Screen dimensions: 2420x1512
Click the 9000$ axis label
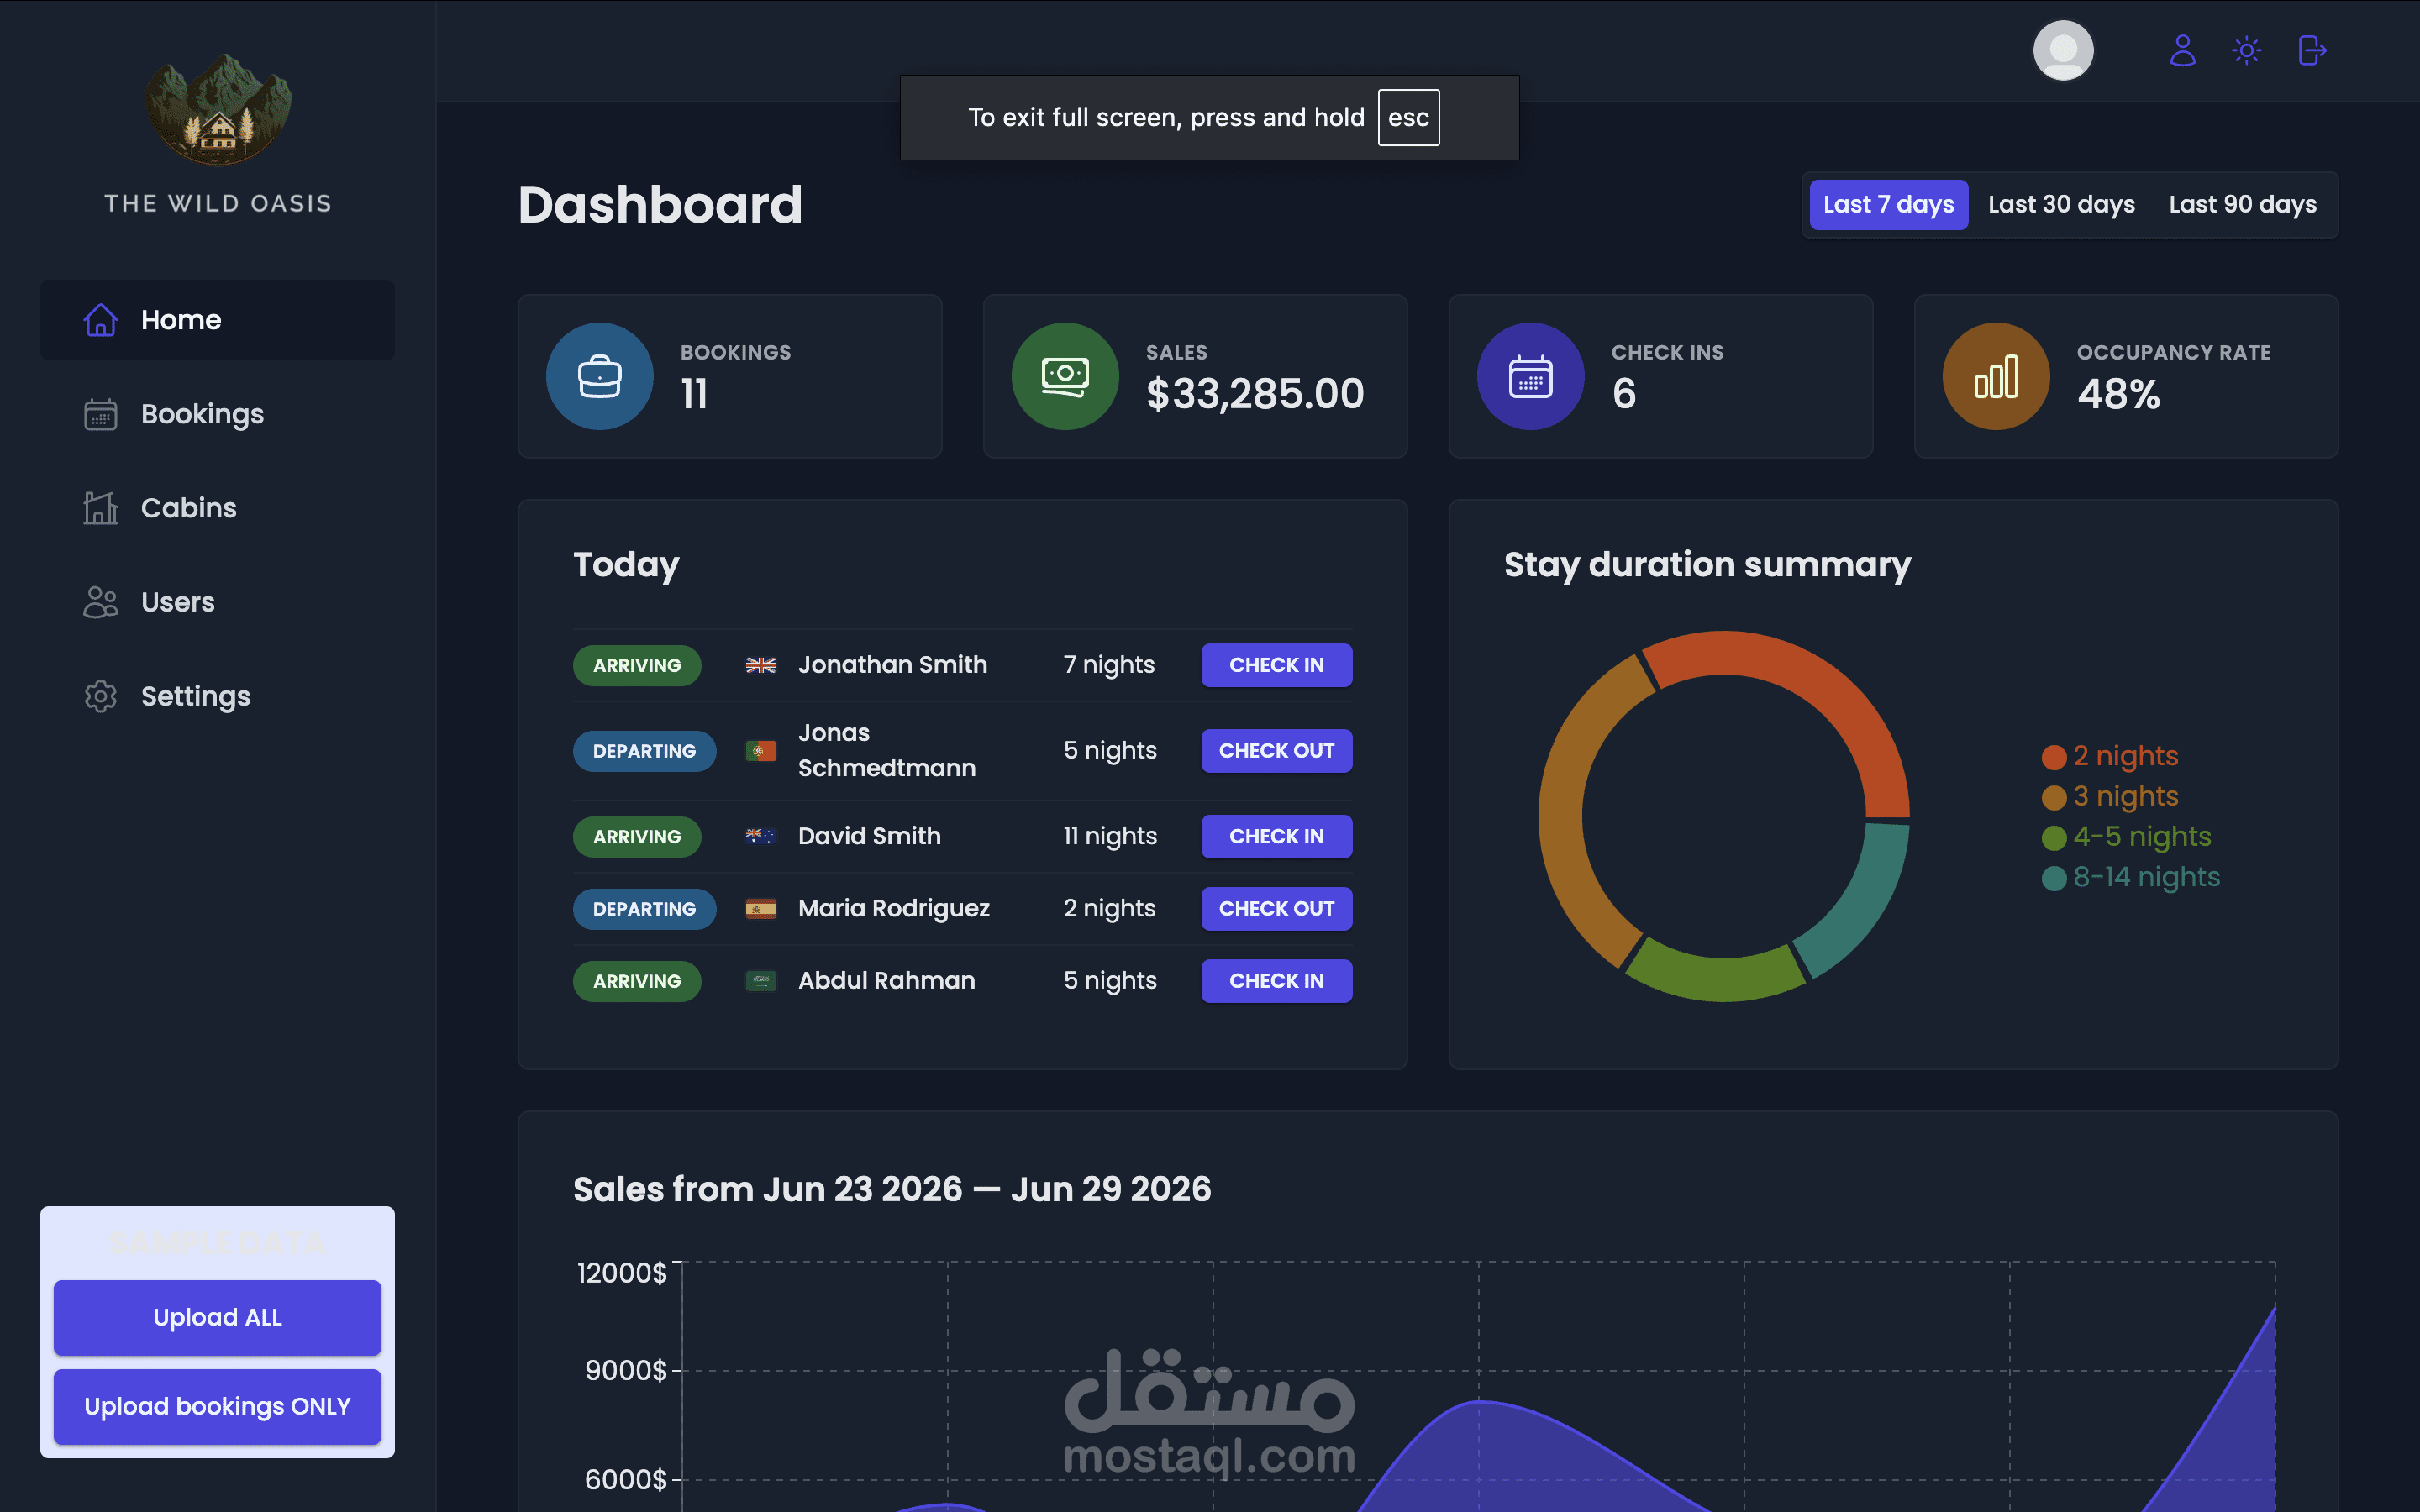(x=625, y=1370)
